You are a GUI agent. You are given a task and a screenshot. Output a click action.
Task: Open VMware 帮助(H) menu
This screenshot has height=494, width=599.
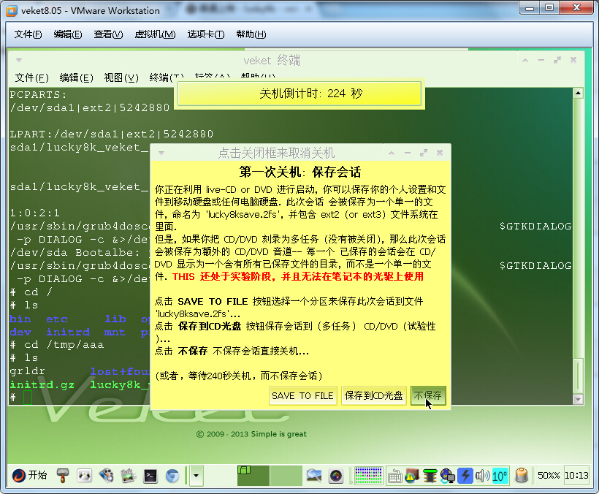pyautogui.click(x=251, y=34)
